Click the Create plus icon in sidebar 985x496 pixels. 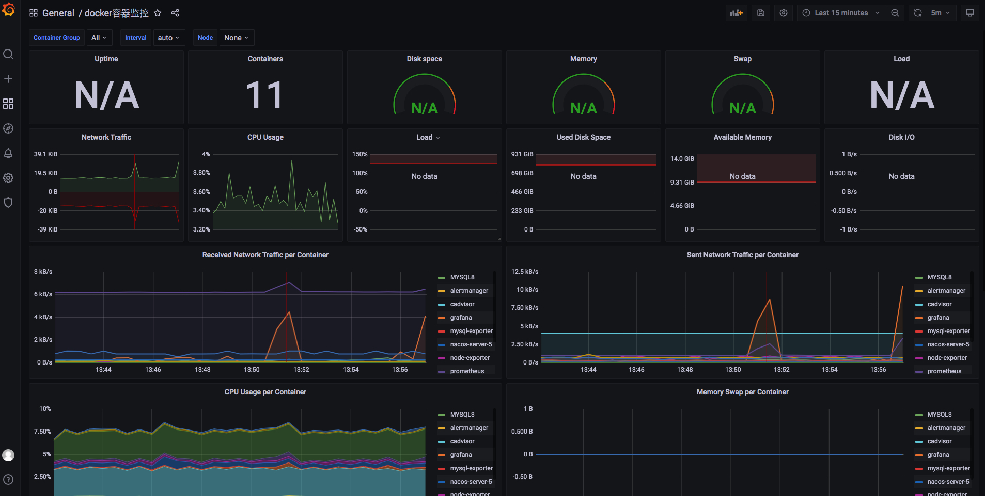8,79
